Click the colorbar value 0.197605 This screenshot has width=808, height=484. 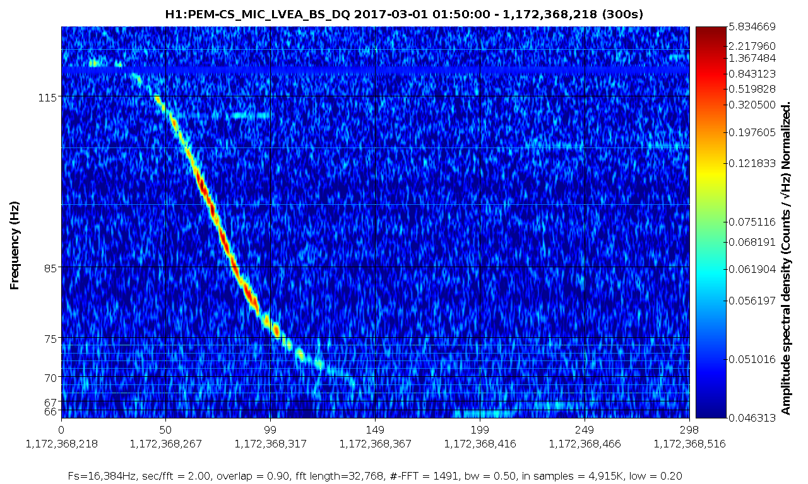[751, 132]
